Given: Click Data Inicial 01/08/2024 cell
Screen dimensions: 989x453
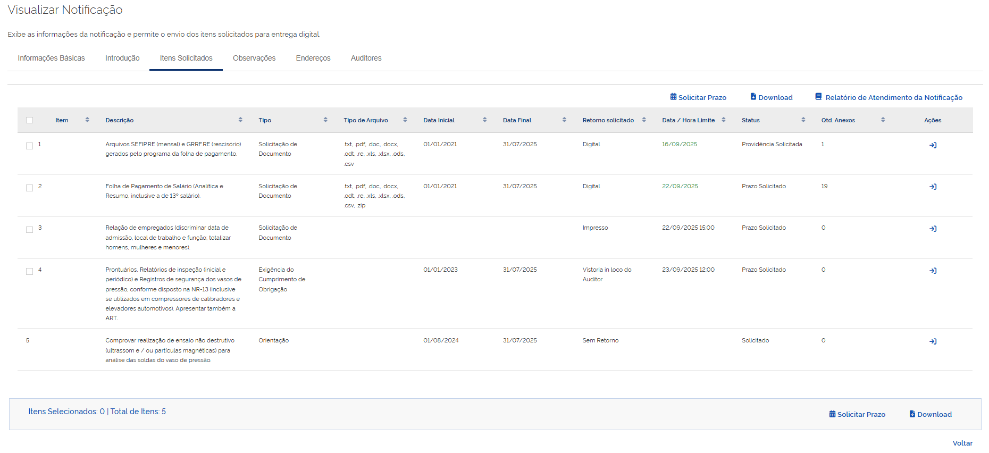Looking at the screenshot, I should coord(441,340).
